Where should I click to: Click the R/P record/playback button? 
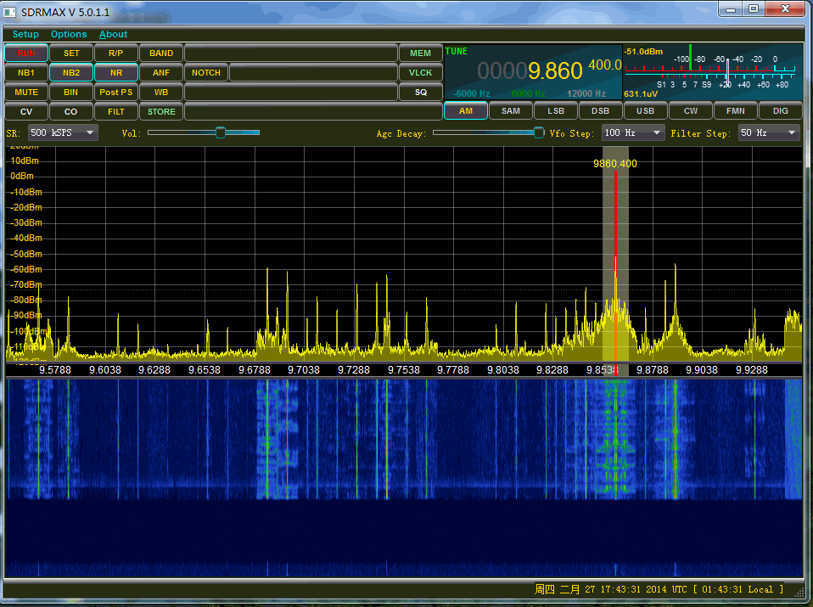pyautogui.click(x=116, y=53)
